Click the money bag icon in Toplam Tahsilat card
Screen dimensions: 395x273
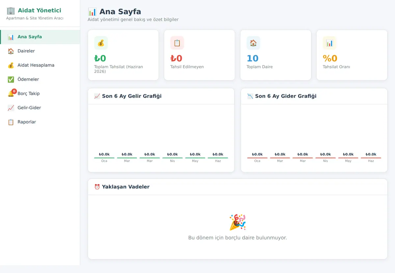click(x=101, y=43)
